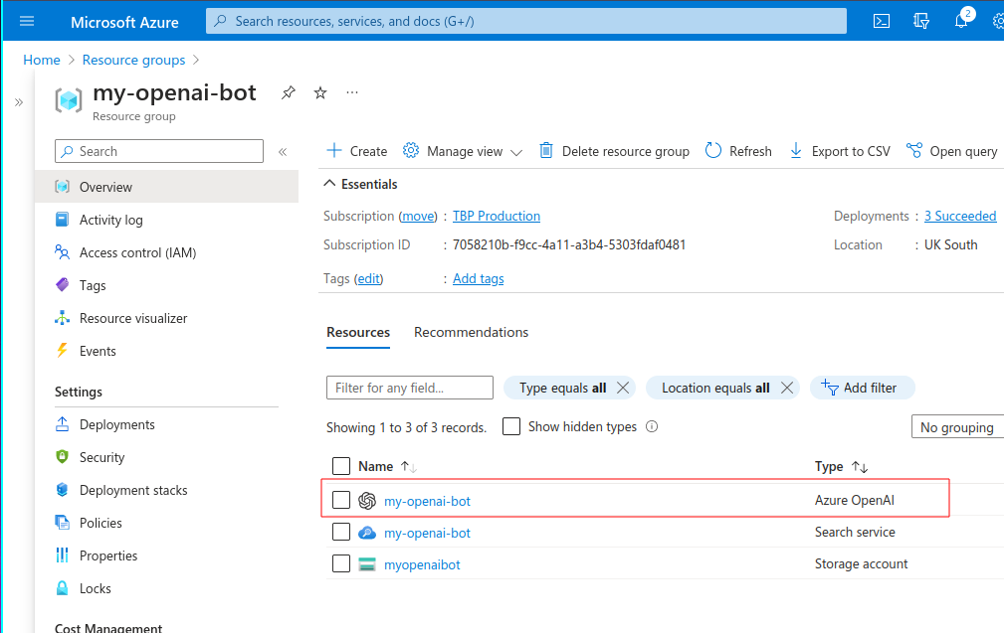Switch to the Recommendations tab
The width and height of the screenshot is (1004, 633).
(471, 333)
